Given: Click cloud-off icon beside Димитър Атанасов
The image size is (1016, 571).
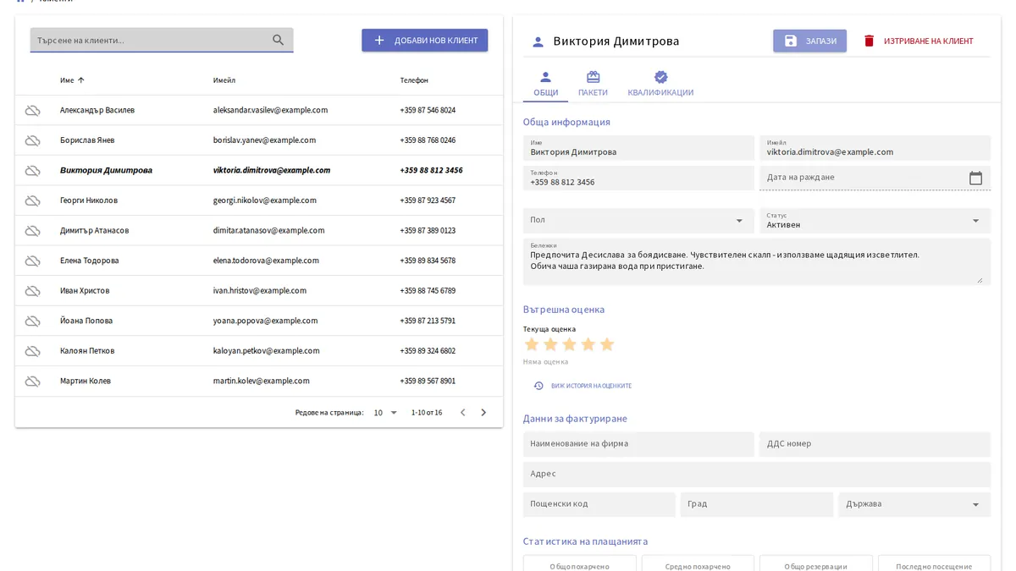Looking at the screenshot, I should click(32, 231).
